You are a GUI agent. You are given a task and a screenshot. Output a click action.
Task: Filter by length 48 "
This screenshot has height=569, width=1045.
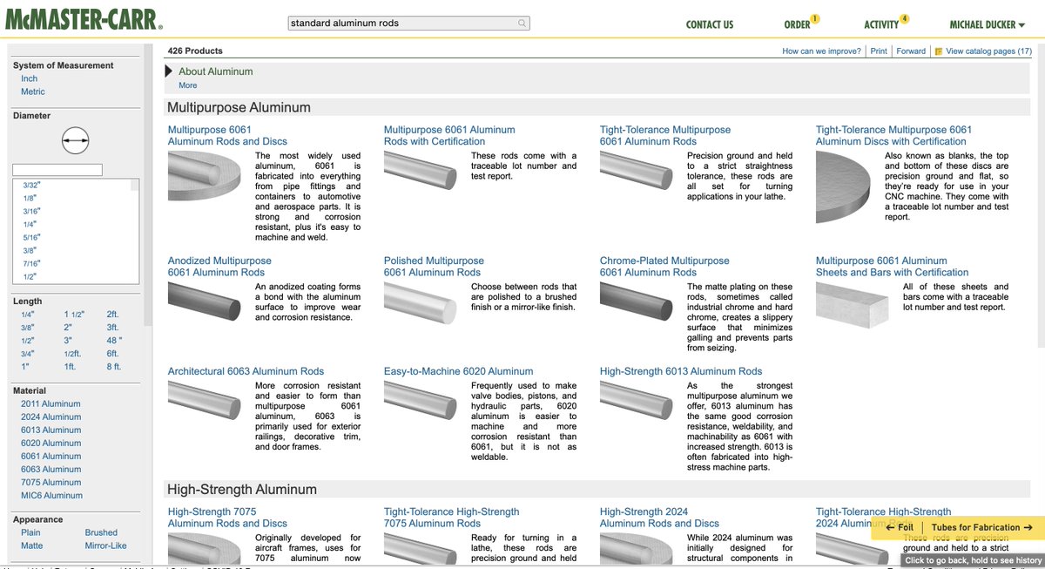[x=114, y=341]
